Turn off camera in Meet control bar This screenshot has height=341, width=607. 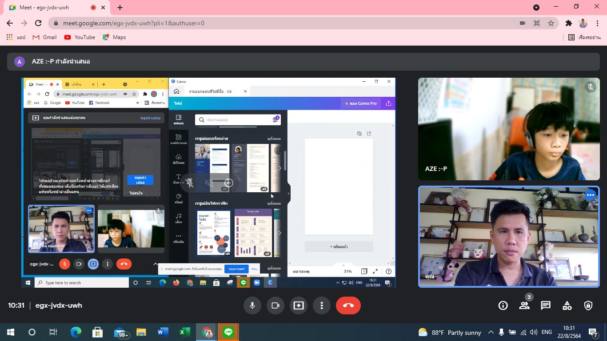click(x=275, y=305)
